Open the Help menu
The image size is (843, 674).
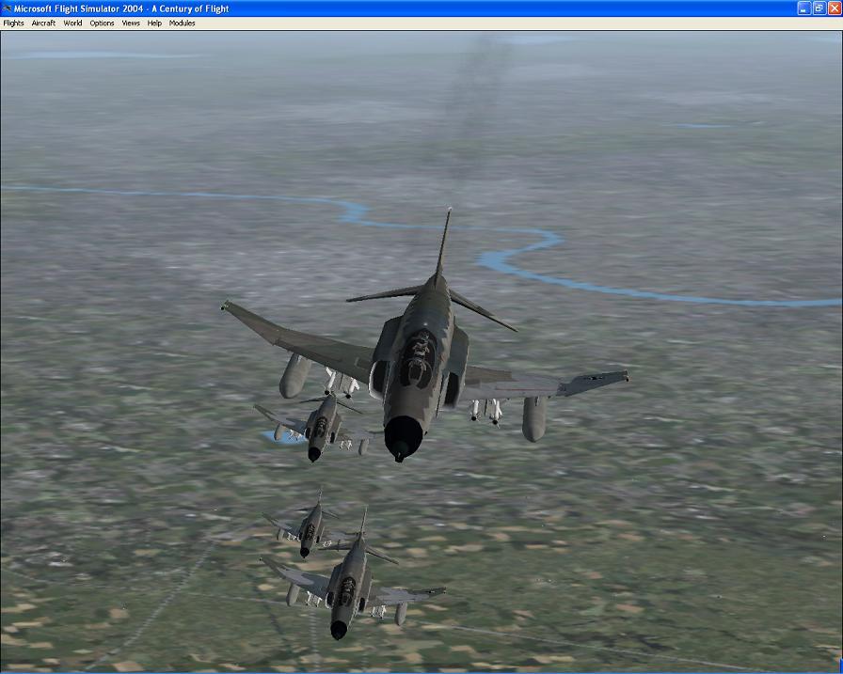tap(154, 24)
